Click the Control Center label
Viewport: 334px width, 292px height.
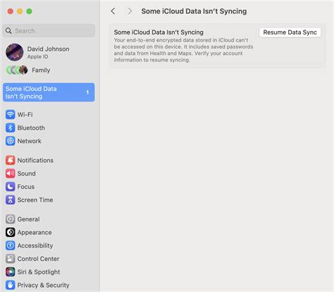click(38, 259)
